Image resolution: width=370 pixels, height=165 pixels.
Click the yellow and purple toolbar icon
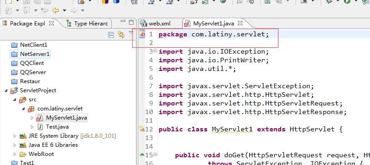(x=105, y=2)
